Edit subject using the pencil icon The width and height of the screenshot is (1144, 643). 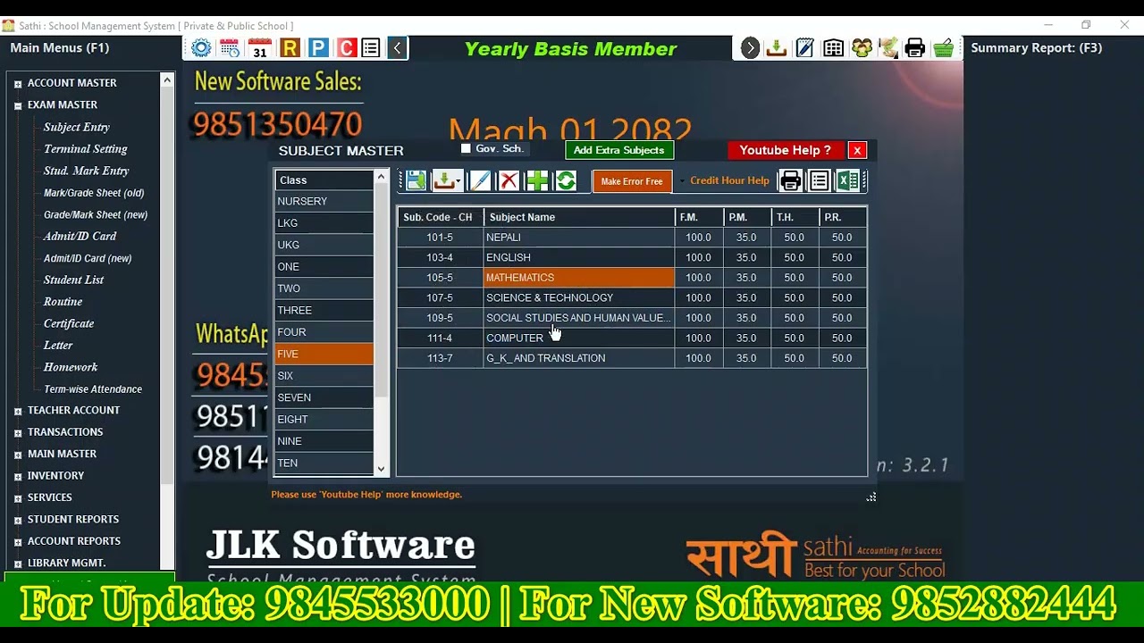click(480, 181)
